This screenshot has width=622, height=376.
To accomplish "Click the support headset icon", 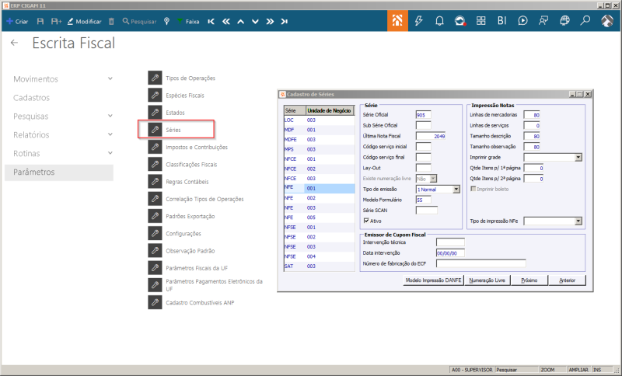I will pos(460,21).
